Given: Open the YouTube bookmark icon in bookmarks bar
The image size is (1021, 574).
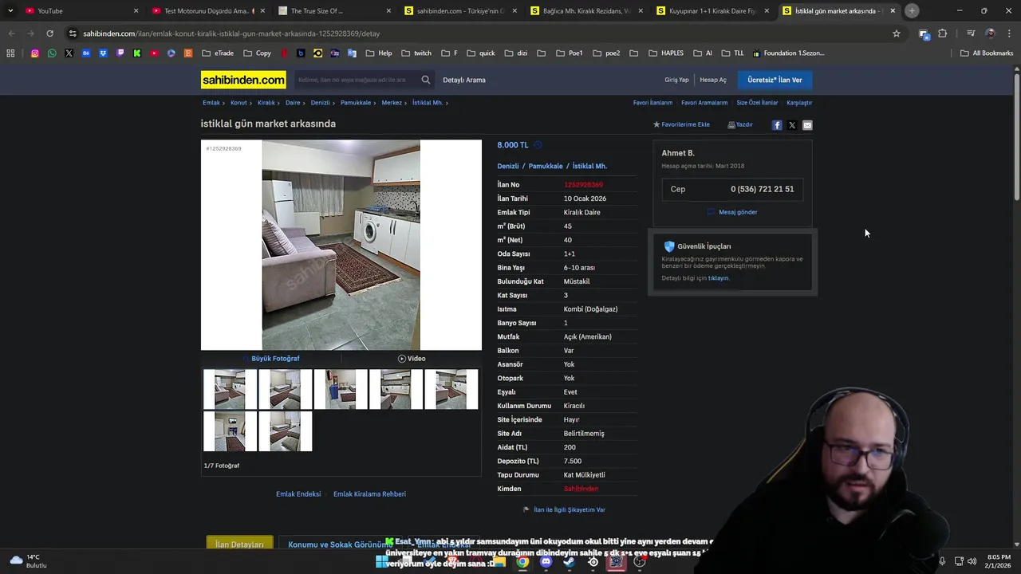Looking at the screenshot, I should pos(154,53).
